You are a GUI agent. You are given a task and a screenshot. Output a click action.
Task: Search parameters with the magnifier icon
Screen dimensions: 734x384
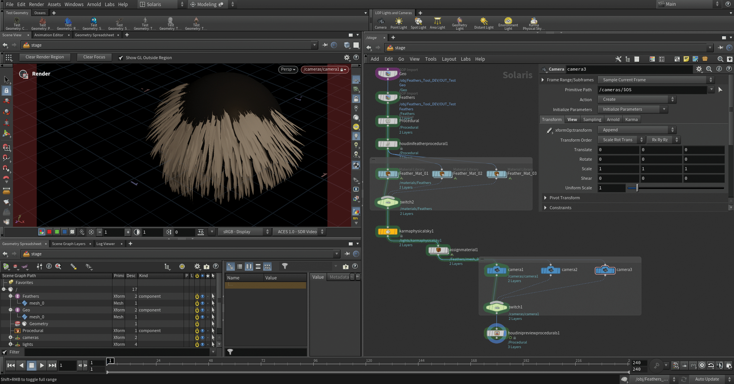pyautogui.click(x=709, y=69)
